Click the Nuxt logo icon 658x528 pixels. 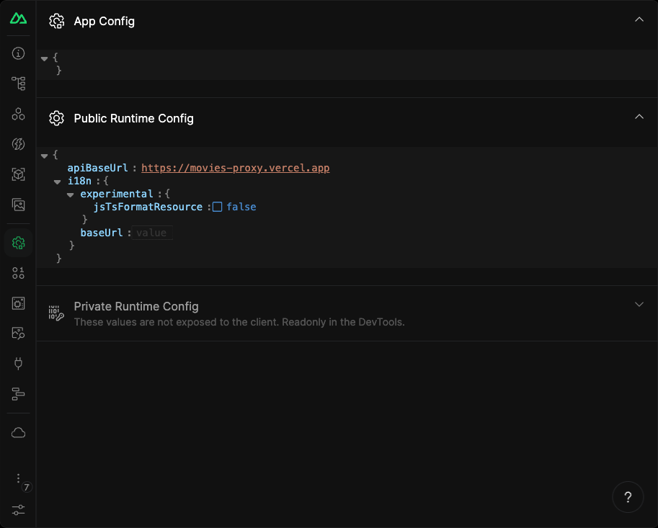pyautogui.click(x=18, y=19)
